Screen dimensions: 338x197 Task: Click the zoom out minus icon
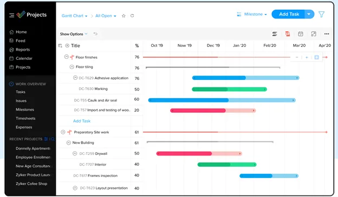point(297,57)
